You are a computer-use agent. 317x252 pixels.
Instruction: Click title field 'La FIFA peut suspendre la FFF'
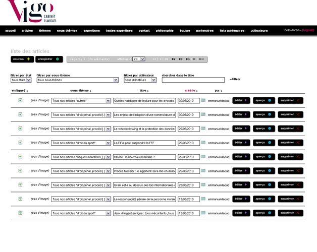click(x=144, y=143)
